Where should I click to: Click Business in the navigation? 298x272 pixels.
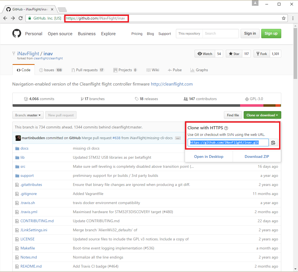87,34
